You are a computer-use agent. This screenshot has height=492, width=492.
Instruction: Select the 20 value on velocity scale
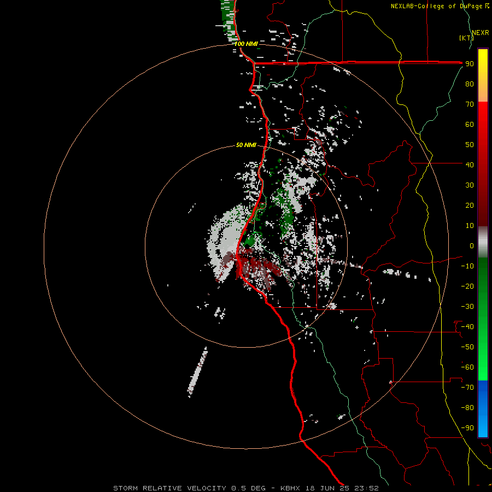(470, 205)
